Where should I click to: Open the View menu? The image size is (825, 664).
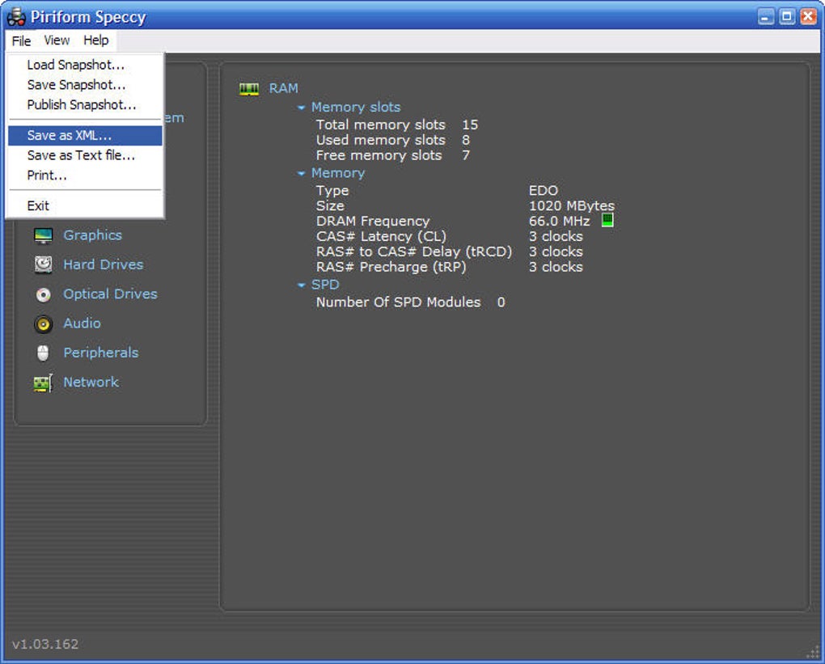pyautogui.click(x=57, y=40)
